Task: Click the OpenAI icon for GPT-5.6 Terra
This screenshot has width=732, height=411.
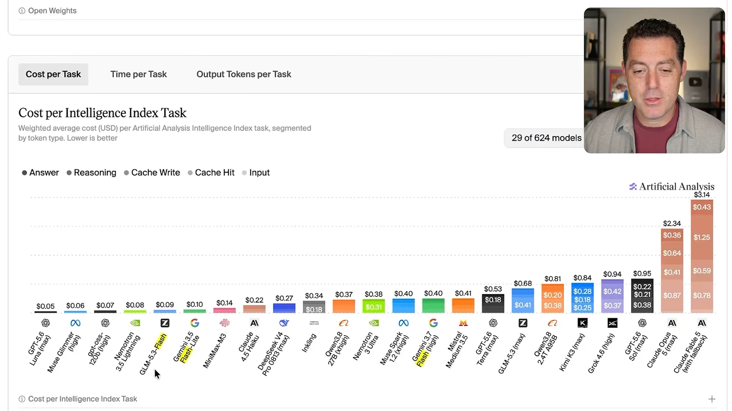Action: point(493,323)
